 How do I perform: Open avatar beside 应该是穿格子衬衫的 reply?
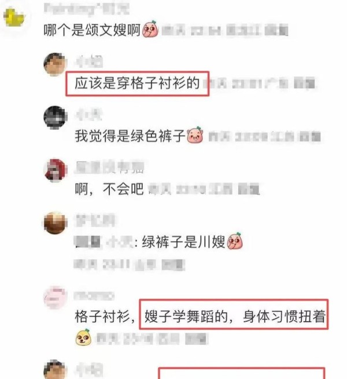tap(55, 64)
